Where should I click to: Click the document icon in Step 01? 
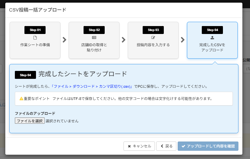[x=35, y=38]
